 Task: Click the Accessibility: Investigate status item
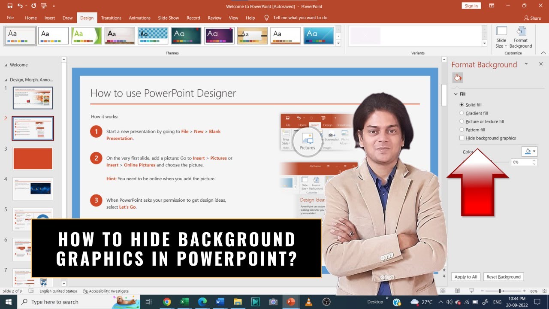click(106, 291)
